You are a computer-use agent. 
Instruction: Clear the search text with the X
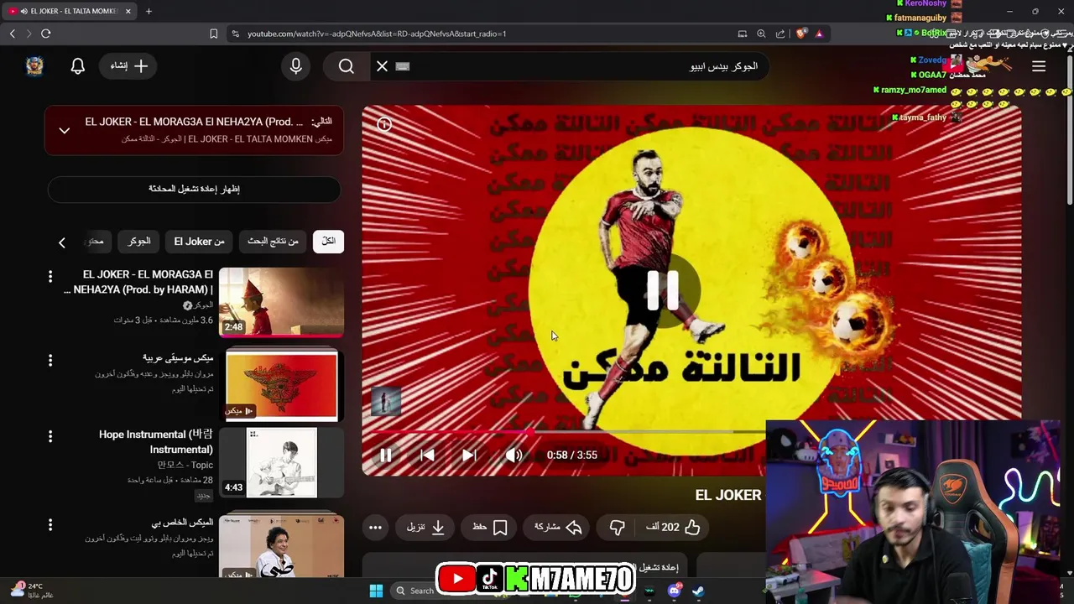point(382,66)
